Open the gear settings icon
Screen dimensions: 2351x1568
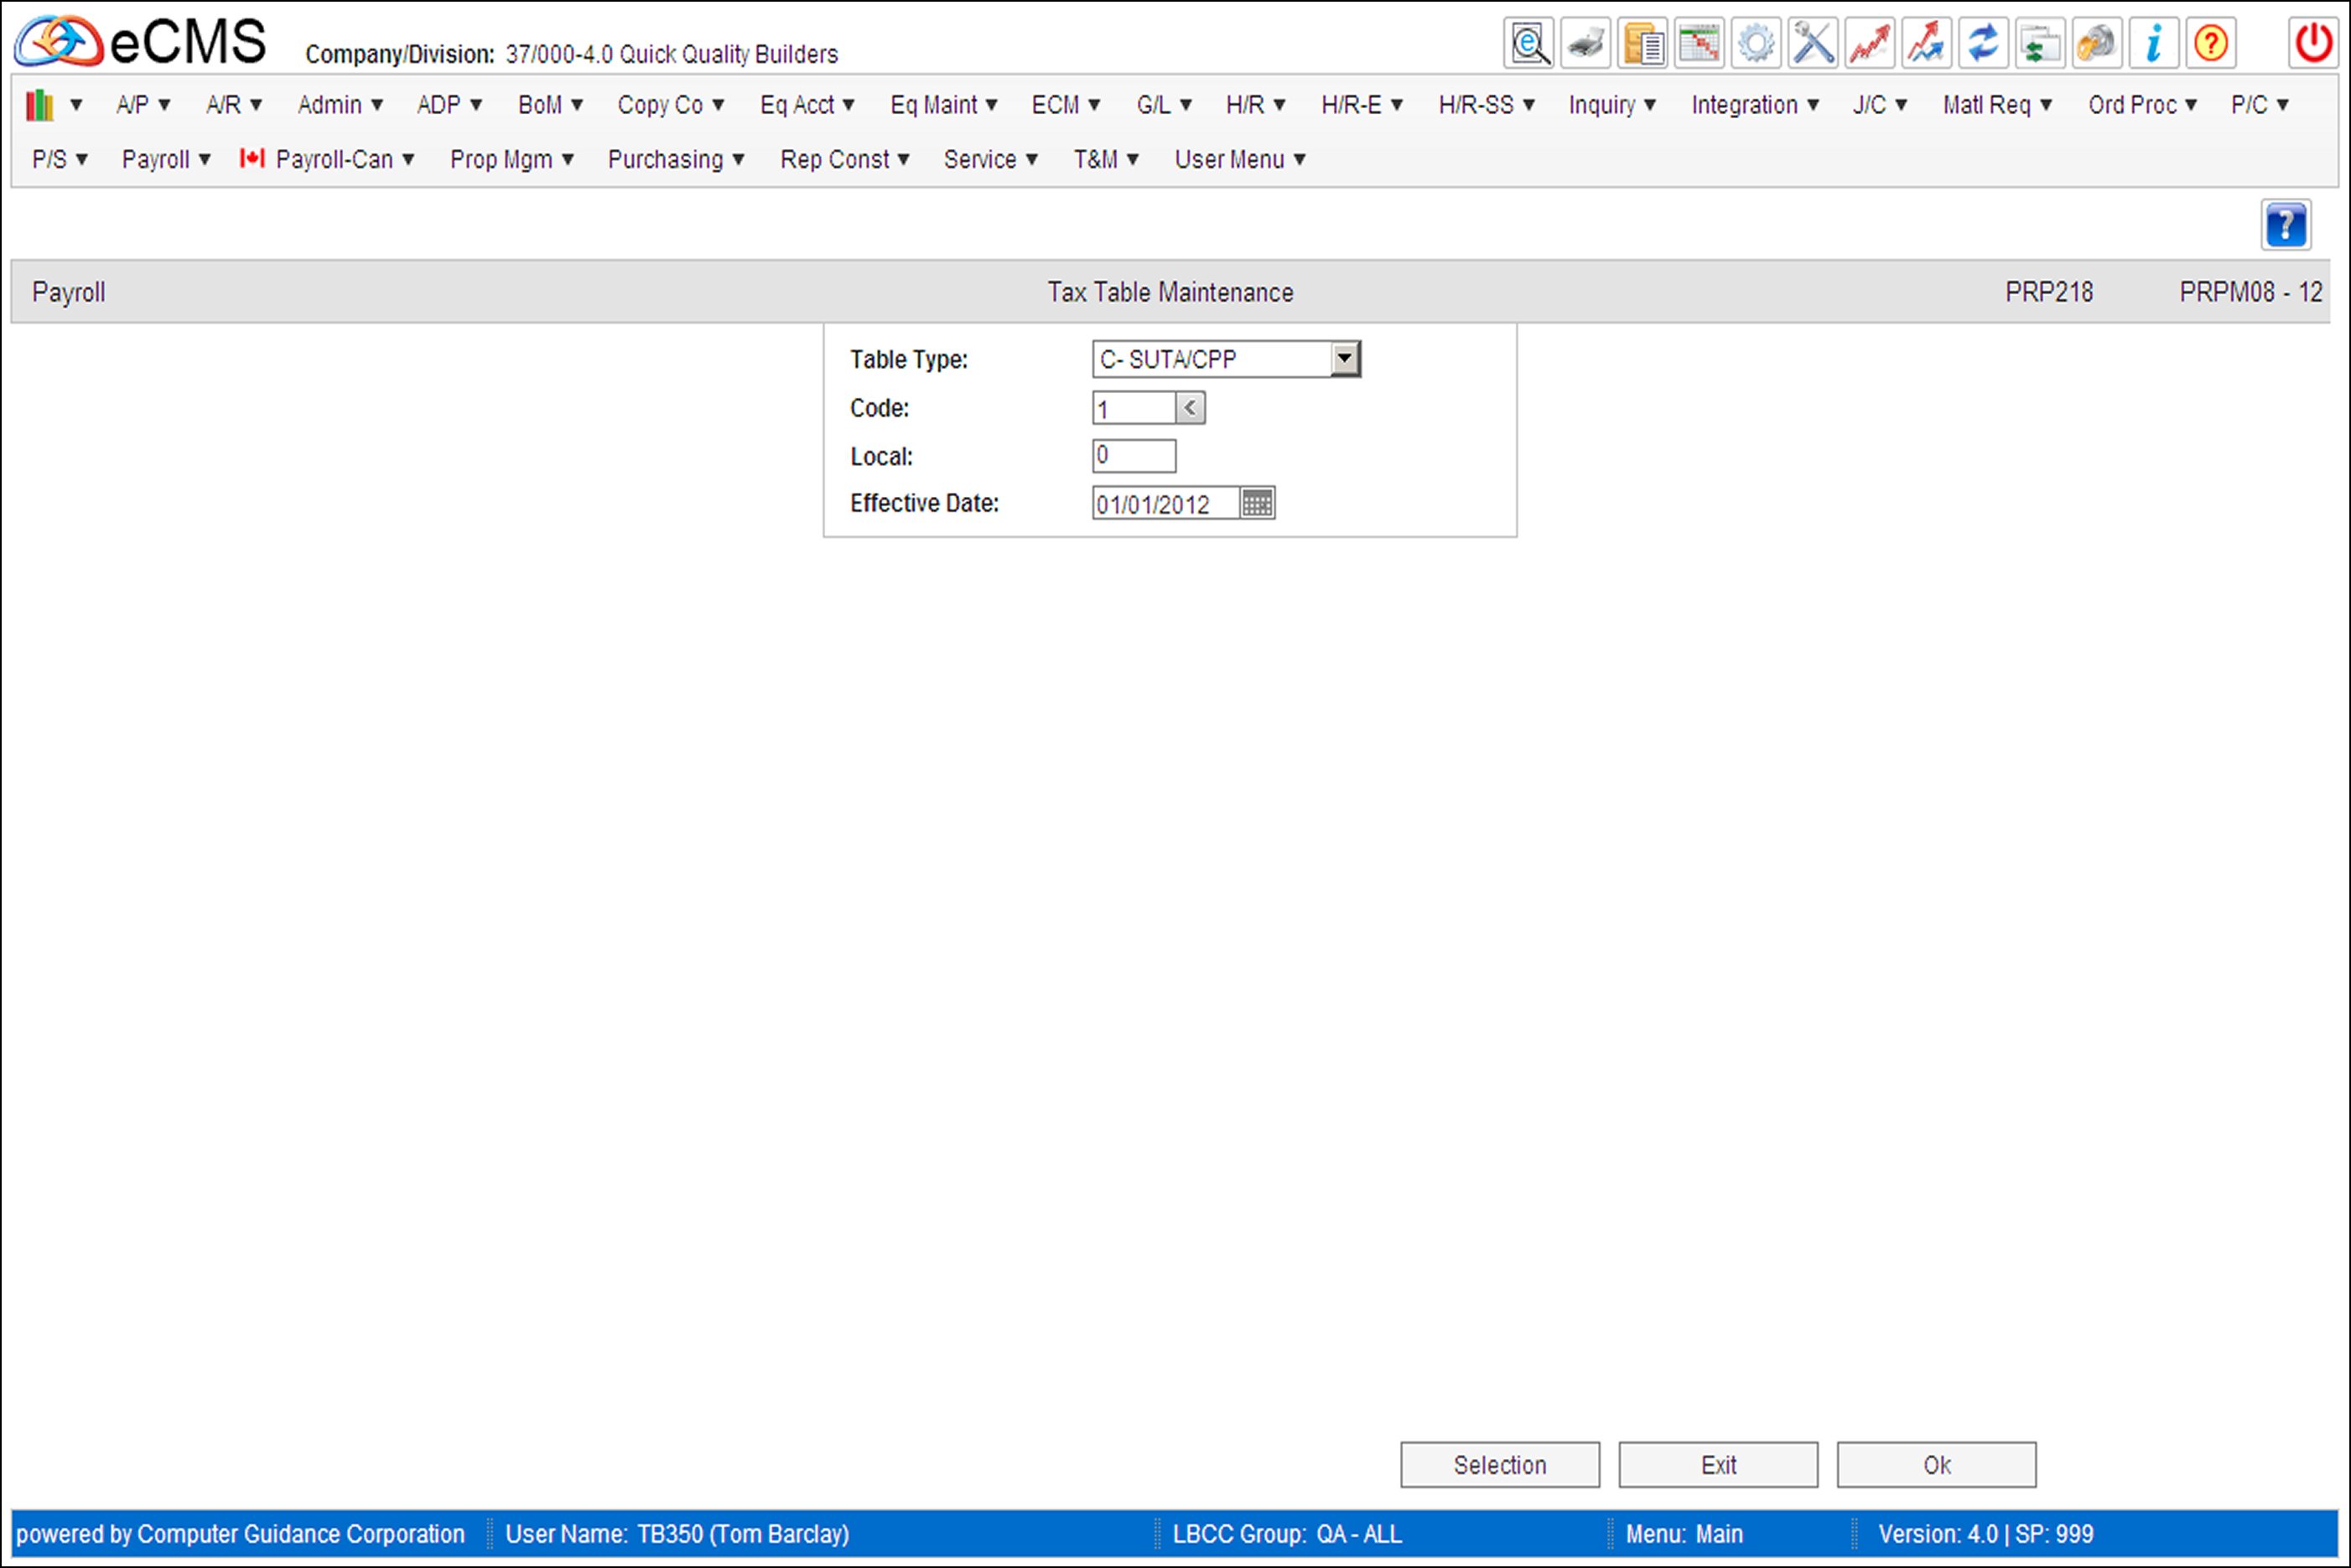[x=1756, y=44]
